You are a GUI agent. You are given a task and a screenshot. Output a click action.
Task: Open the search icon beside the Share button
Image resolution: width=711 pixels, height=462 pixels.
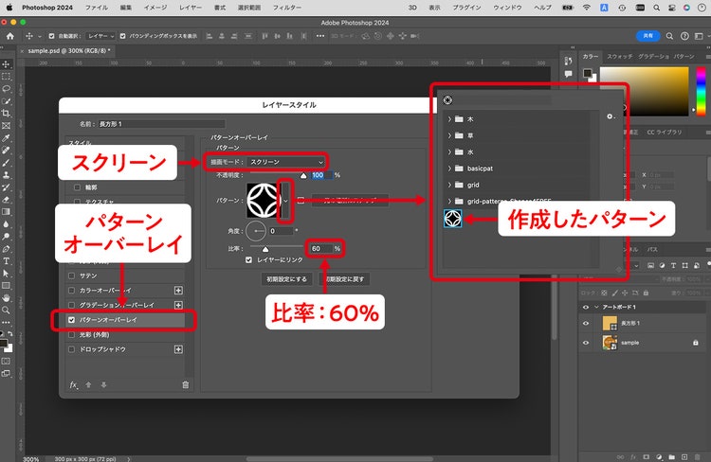point(669,36)
